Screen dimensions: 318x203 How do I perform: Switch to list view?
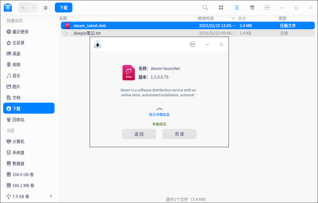coord(236,8)
